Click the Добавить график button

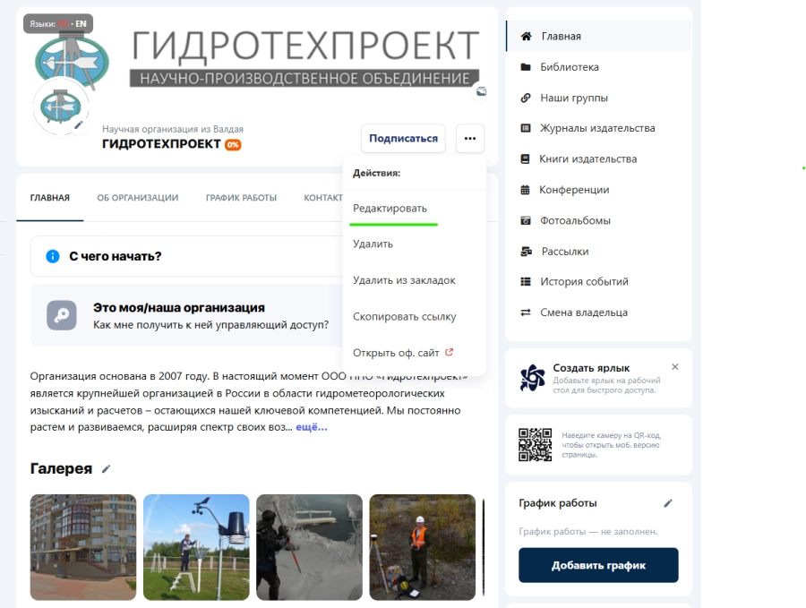click(598, 565)
